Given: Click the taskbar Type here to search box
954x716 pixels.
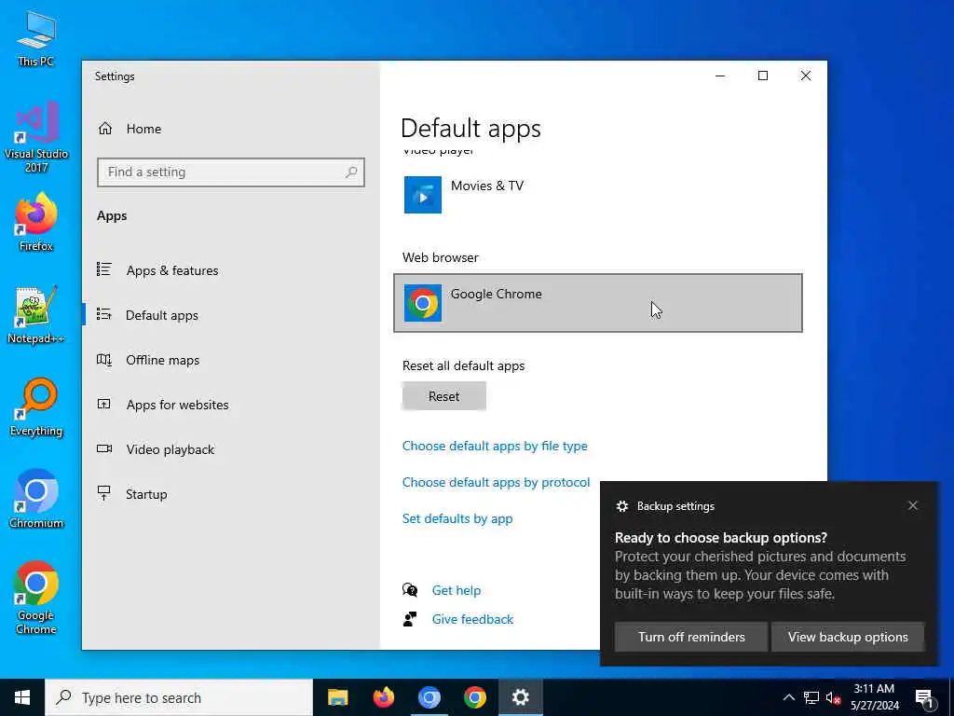Looking at the screenshot, I should point(179,697).
